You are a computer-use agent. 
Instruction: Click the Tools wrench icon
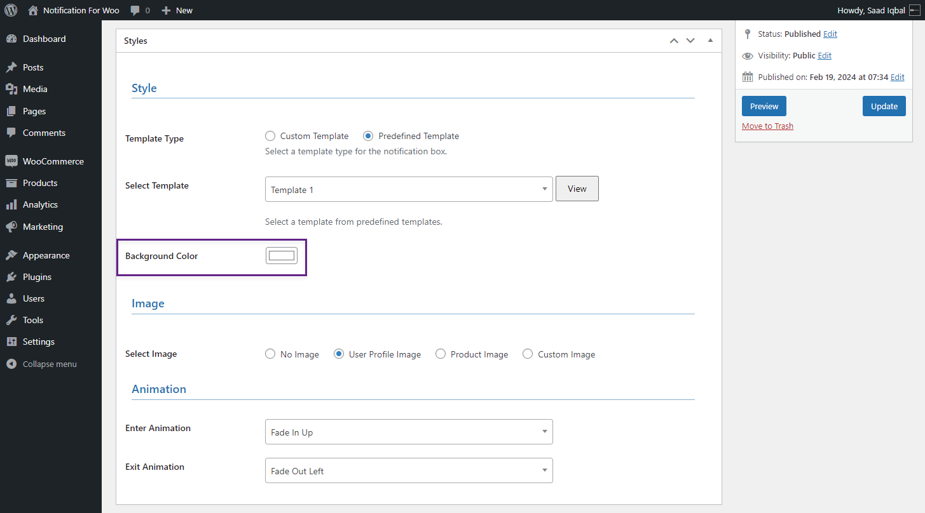11,320
